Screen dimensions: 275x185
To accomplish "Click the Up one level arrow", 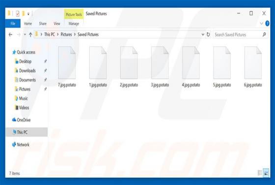I will 30,34.
